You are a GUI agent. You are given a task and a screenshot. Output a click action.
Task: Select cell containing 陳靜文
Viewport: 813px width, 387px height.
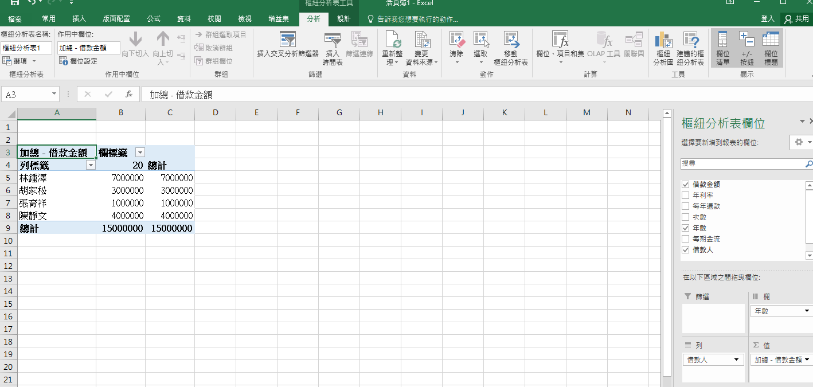click(57, 216)
